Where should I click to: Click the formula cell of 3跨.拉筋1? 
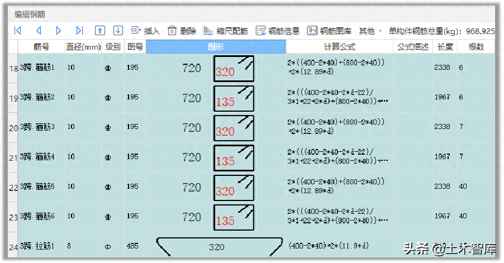pos(339,246)
